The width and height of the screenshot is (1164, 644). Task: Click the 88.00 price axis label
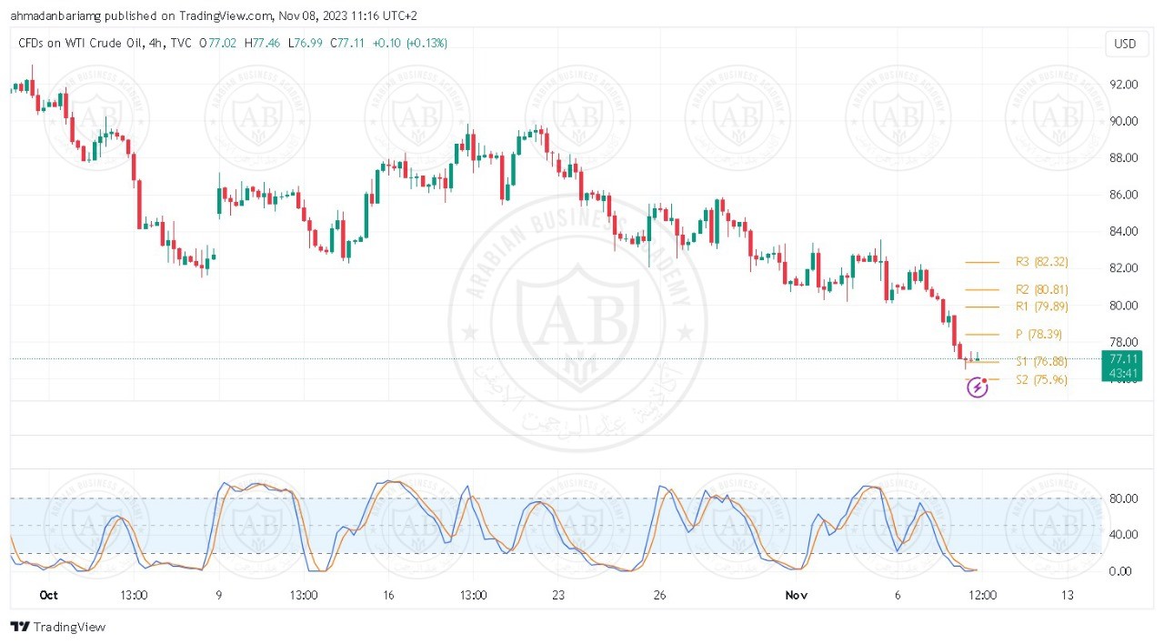coord(1125,158)
